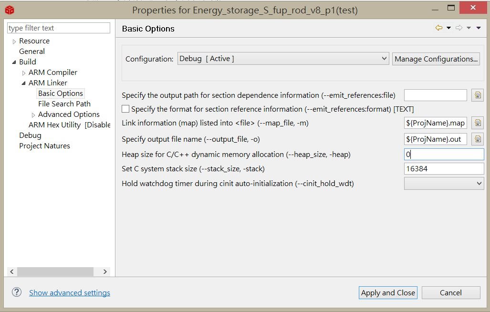Enable section reference information format checkbox

tap(125, 109)
